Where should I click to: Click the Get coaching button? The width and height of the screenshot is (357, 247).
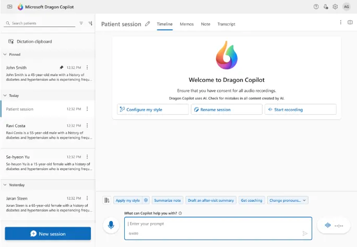pos(252,200)
